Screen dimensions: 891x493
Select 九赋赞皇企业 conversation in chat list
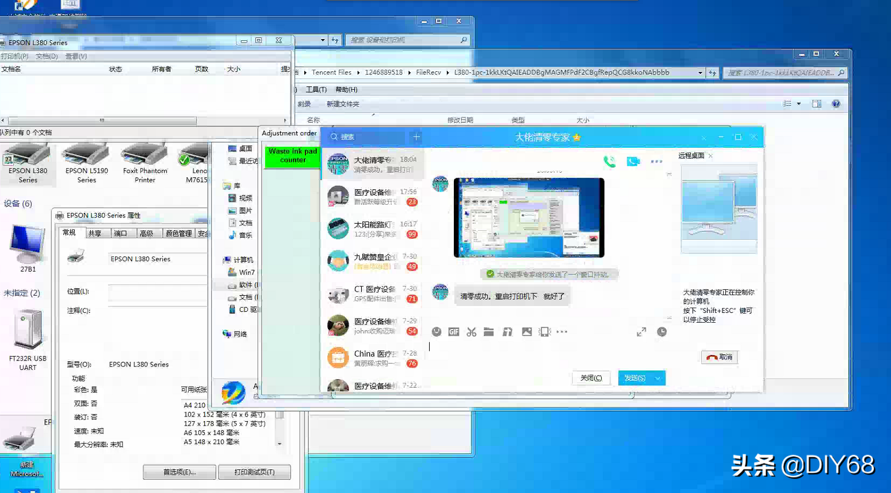tap(373, 261)
